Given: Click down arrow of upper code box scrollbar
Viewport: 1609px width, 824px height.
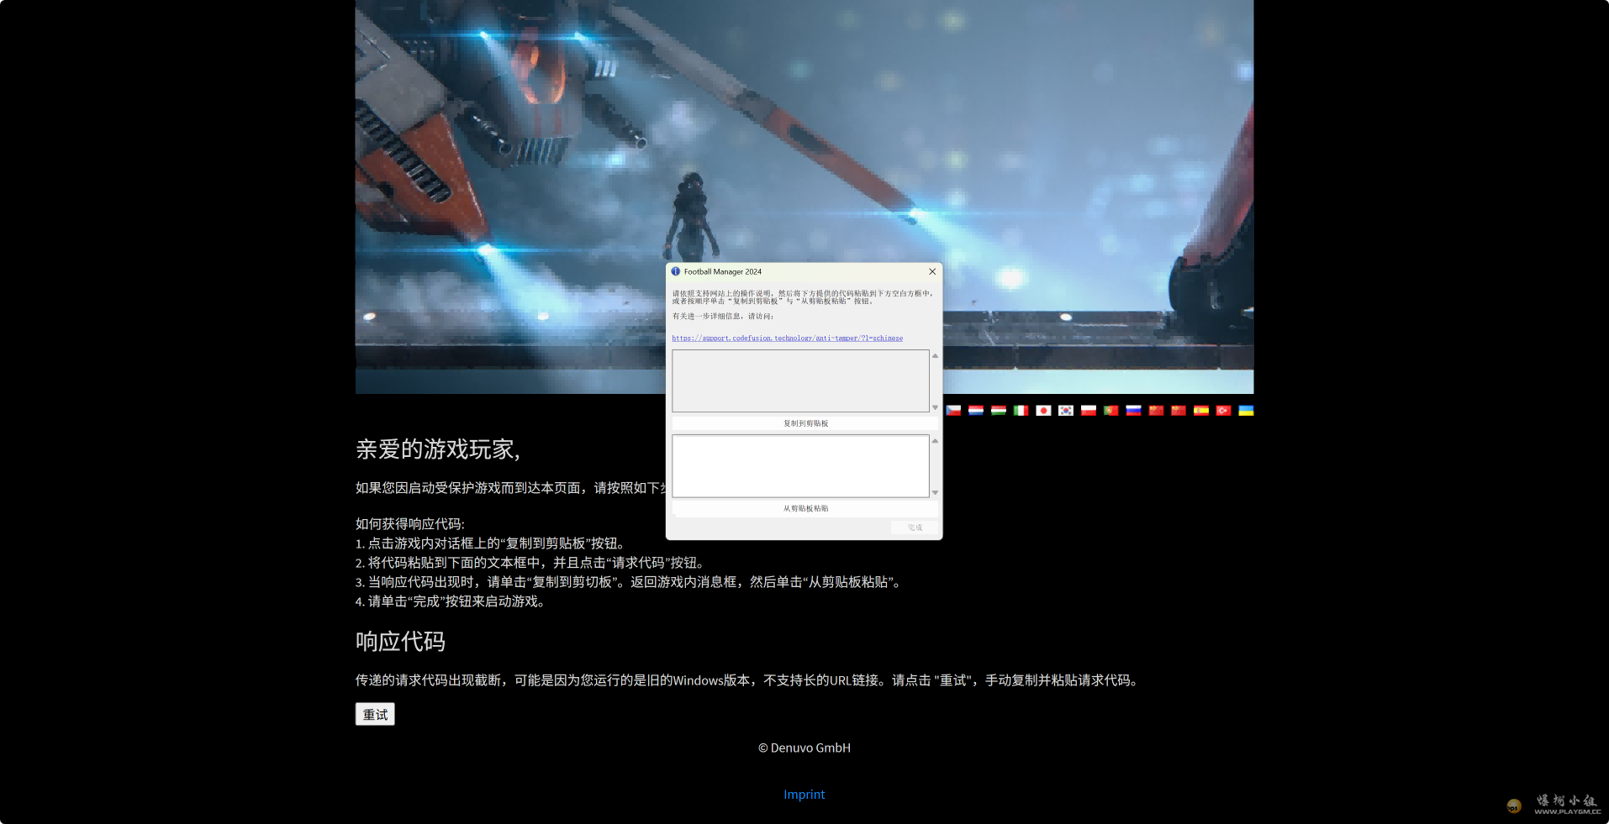Looking at the screenshot, I should point(935,407).
